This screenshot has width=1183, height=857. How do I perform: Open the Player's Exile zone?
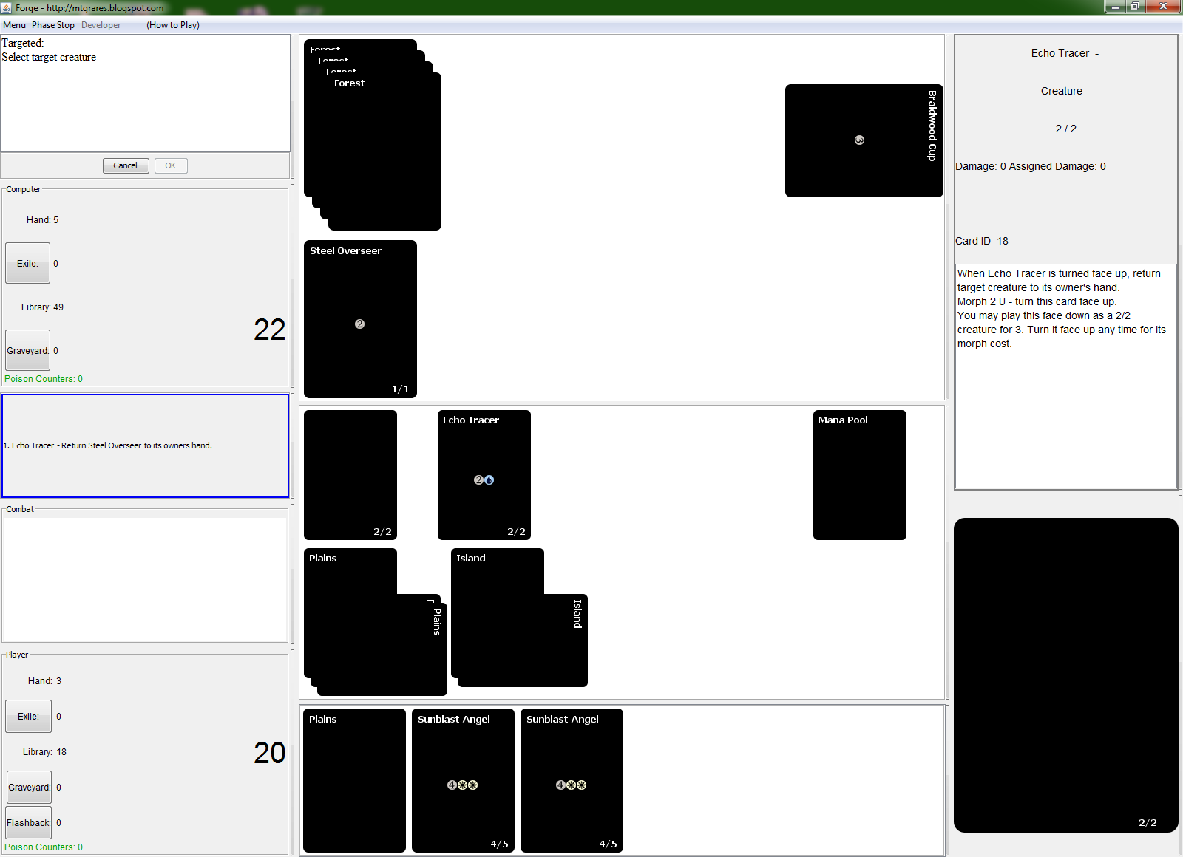(28, 716)
